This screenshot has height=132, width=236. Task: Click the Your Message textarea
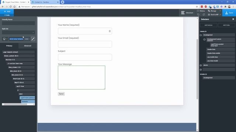click(x=81, y=77)
